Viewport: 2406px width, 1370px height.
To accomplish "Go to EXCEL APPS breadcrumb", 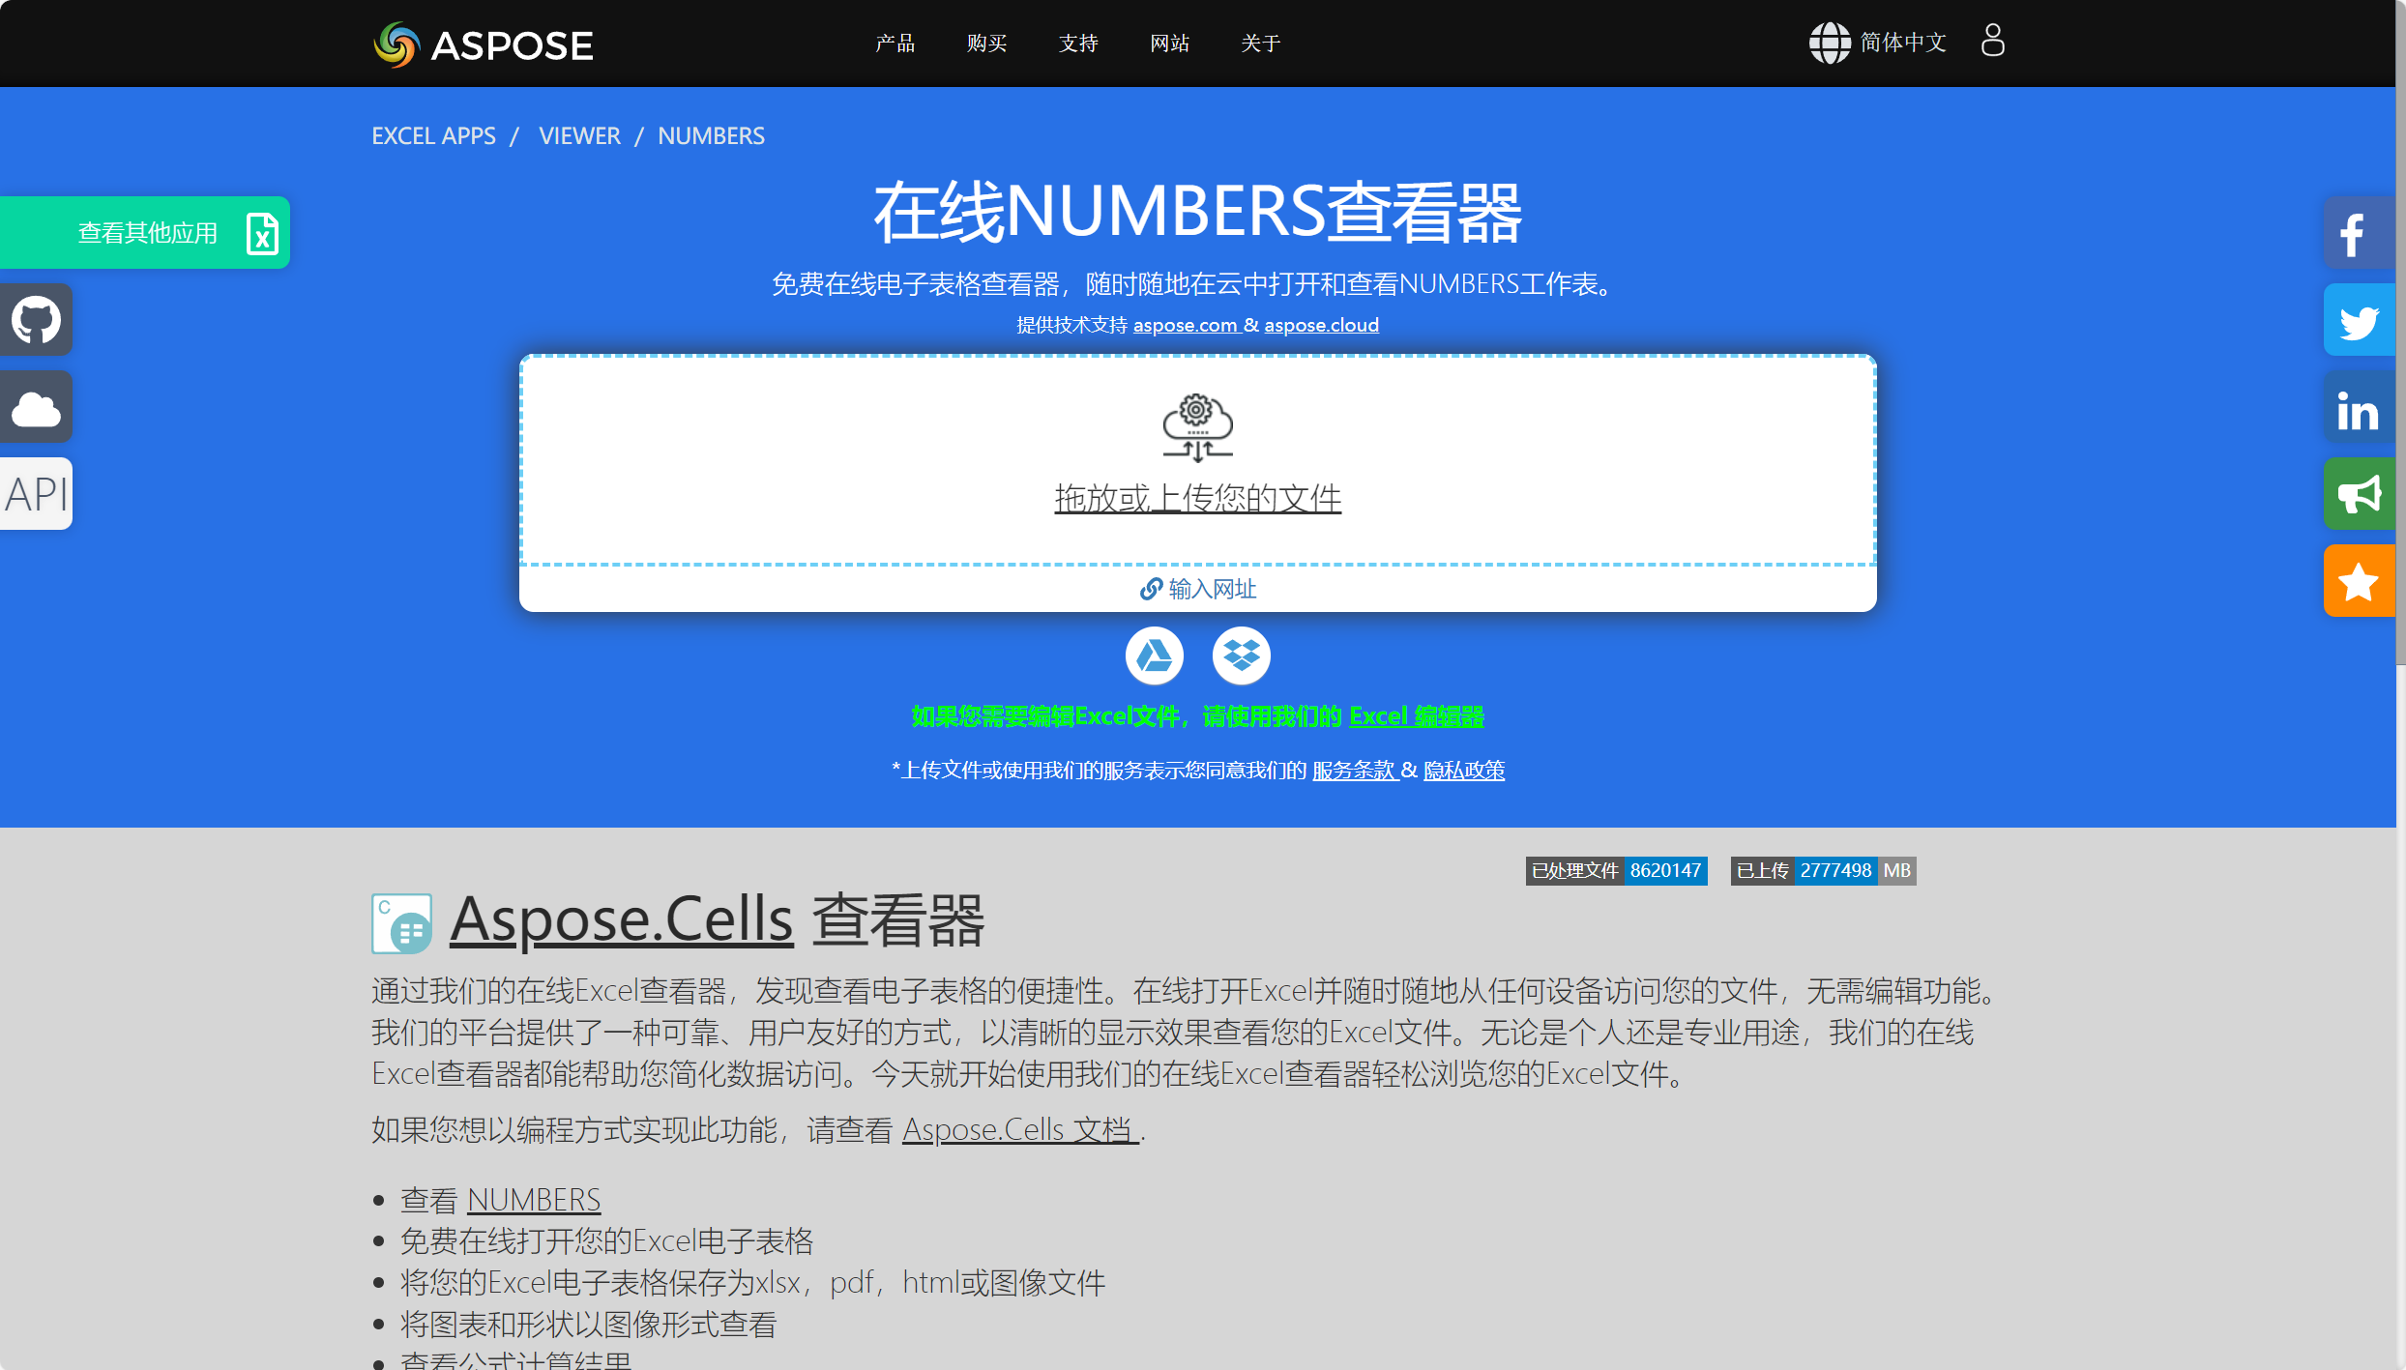I will 433,135.
